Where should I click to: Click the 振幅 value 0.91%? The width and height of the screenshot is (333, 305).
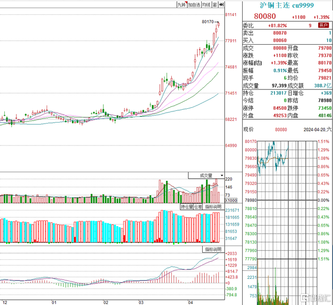(280, 70)
